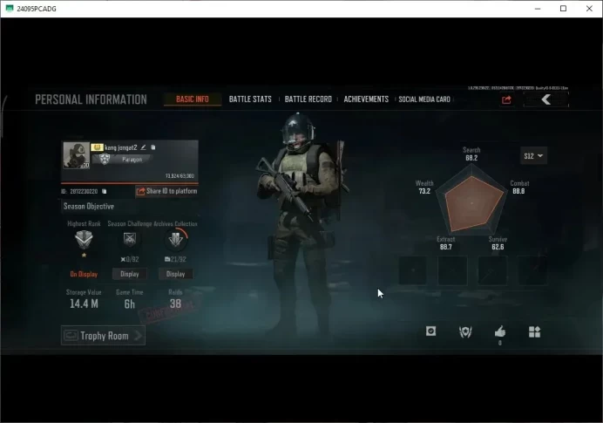Viewport: 603px width, 423px height.
Task: Click the Survive 62.6 radar stat
Action: point(498,242)
